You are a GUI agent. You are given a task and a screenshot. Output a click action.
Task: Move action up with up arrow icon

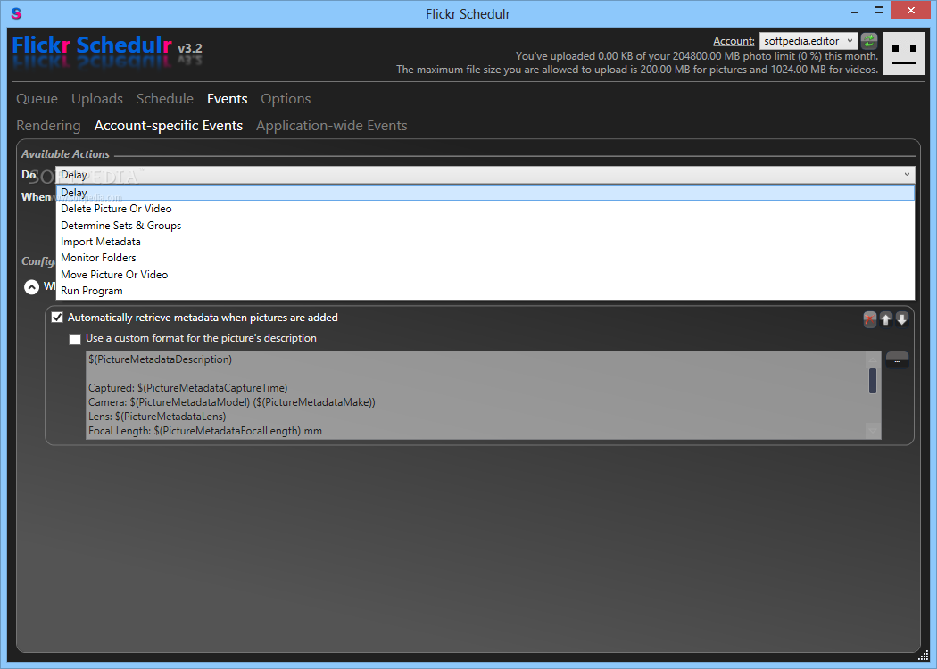pyautogui.click(x=885, y=319)
